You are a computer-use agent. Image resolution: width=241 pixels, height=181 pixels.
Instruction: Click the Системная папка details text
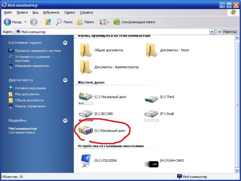coord(22,132)
